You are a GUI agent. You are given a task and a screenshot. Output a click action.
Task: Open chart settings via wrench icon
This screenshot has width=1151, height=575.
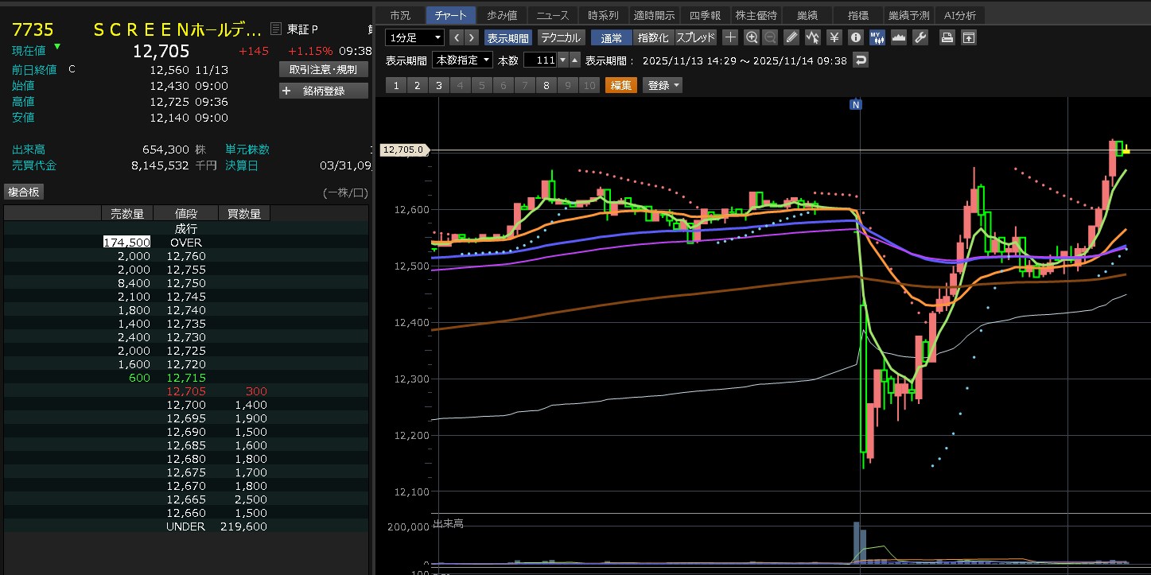[920, 37]
